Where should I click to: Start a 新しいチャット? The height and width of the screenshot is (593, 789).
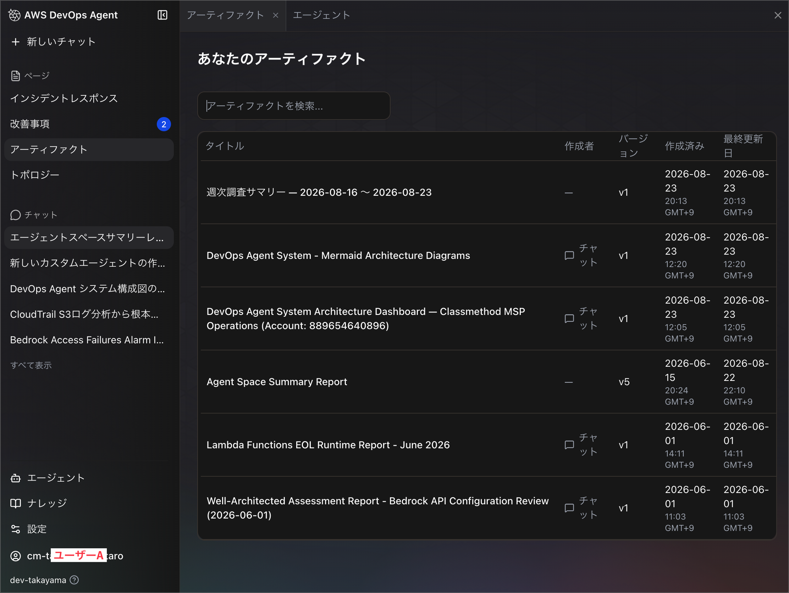point(54,42)
